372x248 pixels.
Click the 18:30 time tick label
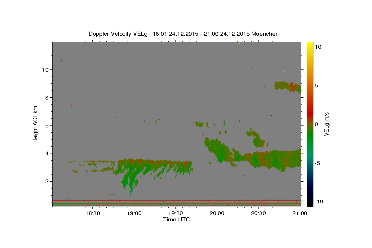(92, 214)
